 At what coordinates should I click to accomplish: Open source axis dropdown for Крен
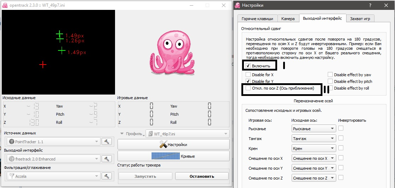tap(314, 148)
